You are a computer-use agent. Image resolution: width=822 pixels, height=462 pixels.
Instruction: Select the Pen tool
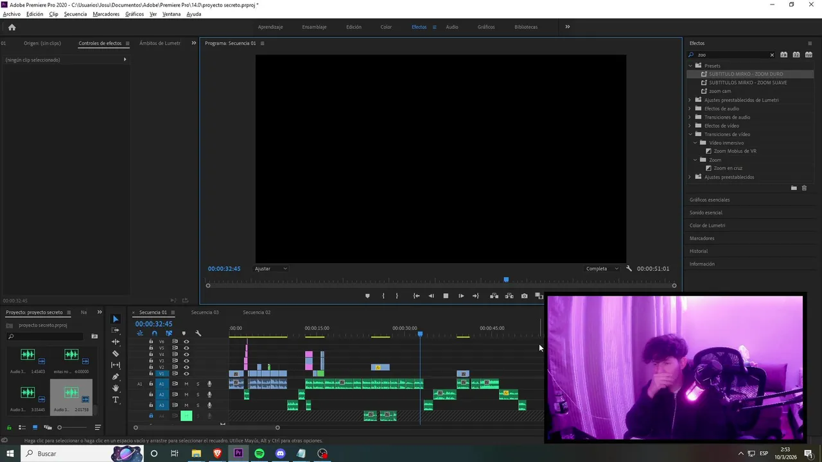coord(116,377)
